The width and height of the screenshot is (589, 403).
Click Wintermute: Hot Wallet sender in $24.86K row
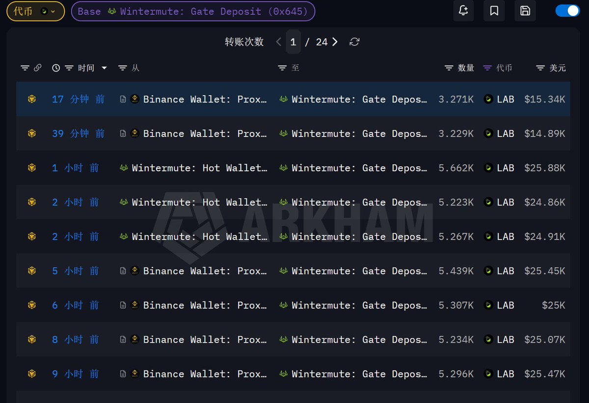click(x=200, y=202)
